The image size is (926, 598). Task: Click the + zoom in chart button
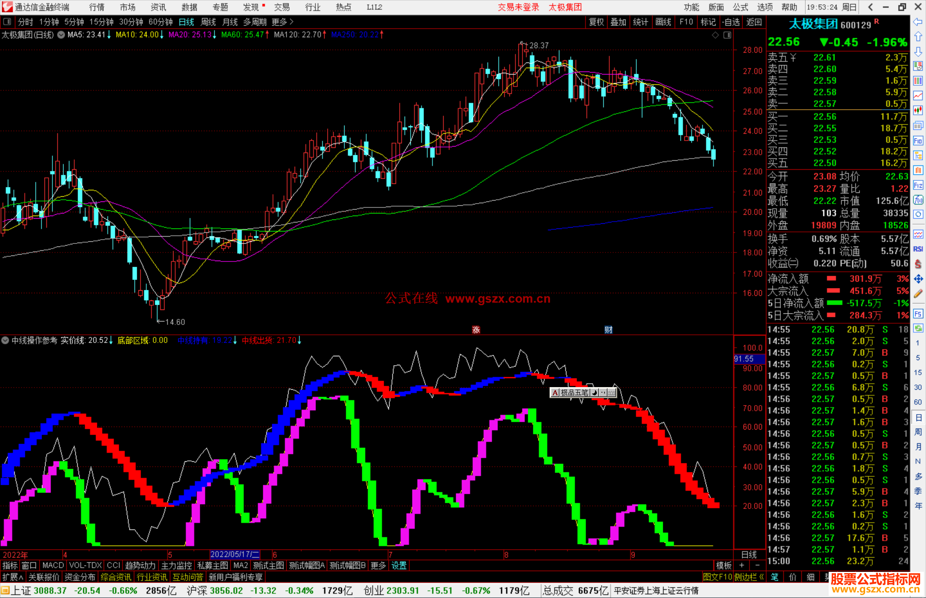point(742,565)
